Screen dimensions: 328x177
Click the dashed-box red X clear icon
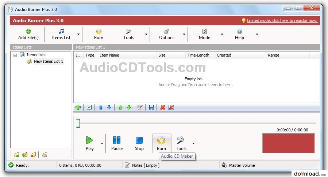coord(171,107)
